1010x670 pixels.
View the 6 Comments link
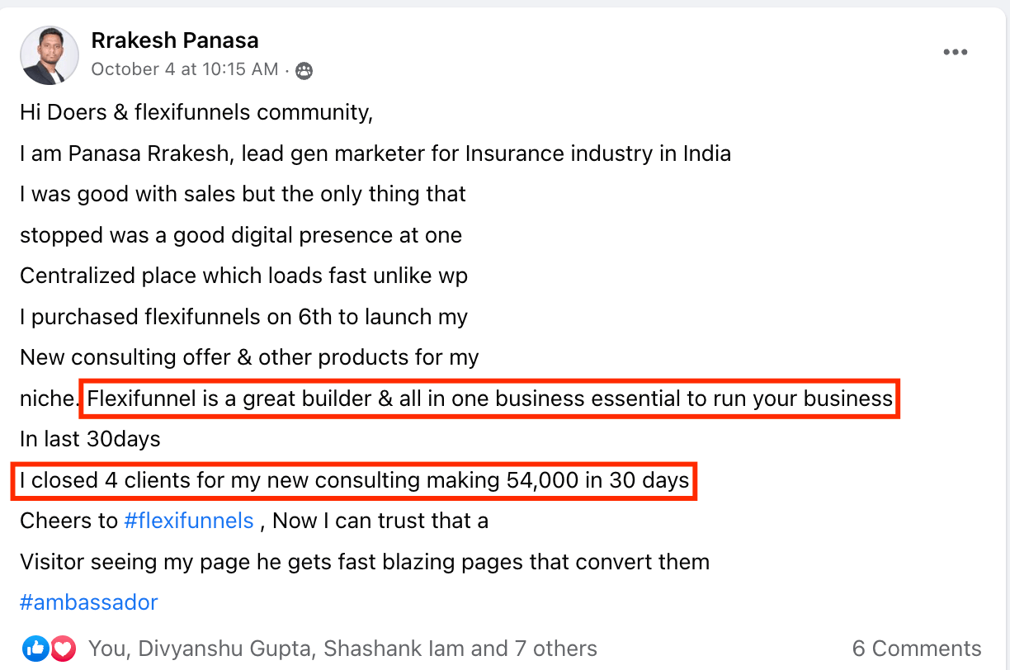(x=916, y=649)
